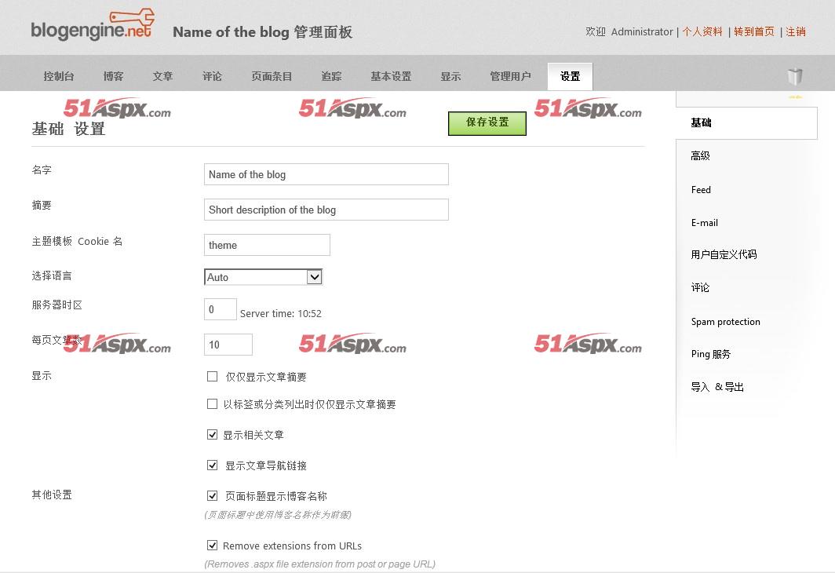Image resolution: width=835 pixels, height=573 pixels.
Task: Open 评论 settings in sidebar
Action: [x=700, y=287]
